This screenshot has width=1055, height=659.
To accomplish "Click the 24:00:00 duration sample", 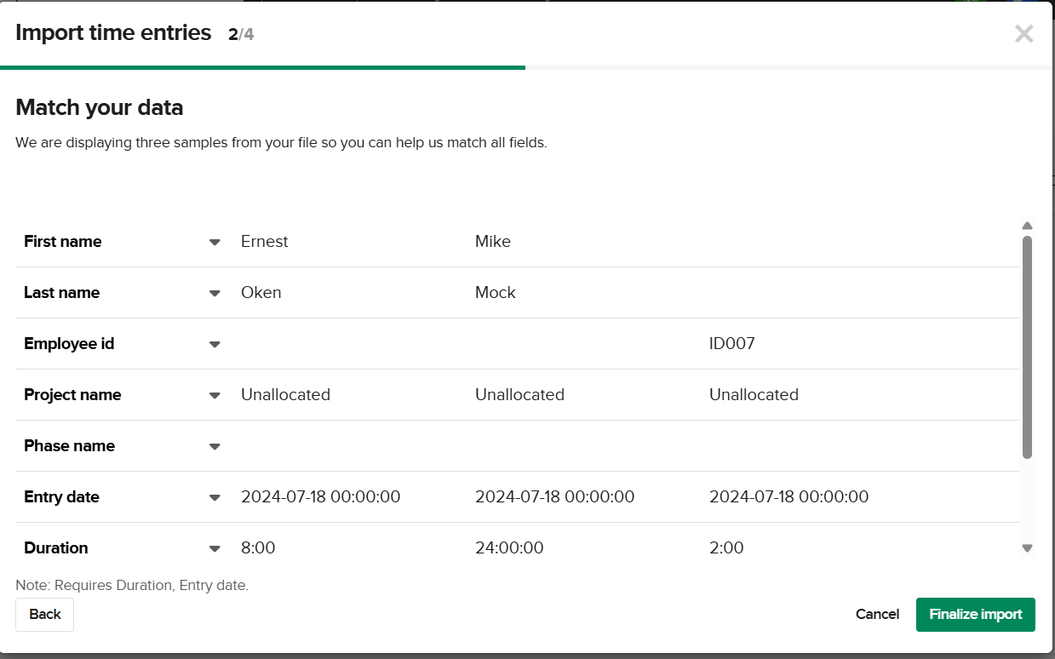I will click(509, 547).
